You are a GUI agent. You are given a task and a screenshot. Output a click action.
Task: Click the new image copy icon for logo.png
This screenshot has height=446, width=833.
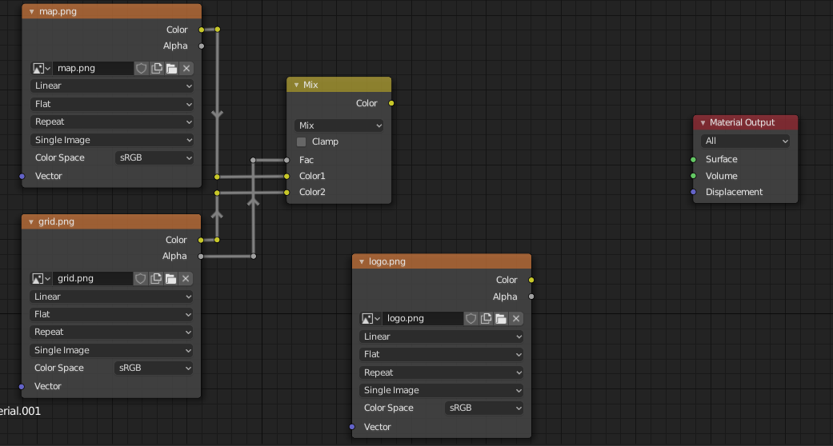pyautogui.click(x=486, y=319)
